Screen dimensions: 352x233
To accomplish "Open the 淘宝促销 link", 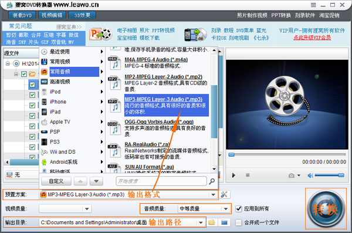I will tap(329, 15).
